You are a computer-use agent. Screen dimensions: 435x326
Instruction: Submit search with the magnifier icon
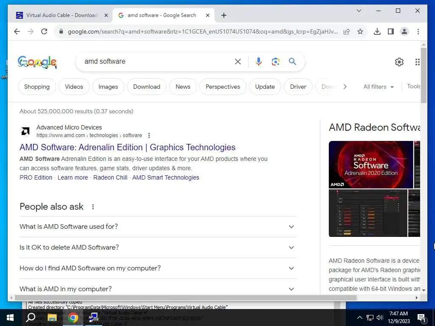coord(292,61)
